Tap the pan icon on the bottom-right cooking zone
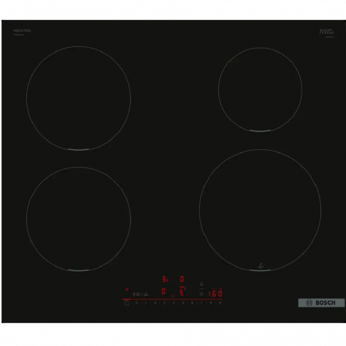The image size is (346, 346). click(261, 266)
